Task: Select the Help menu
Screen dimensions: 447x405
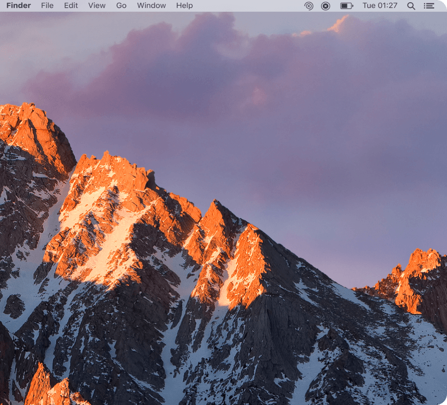Action: click(x=184, y=6)
